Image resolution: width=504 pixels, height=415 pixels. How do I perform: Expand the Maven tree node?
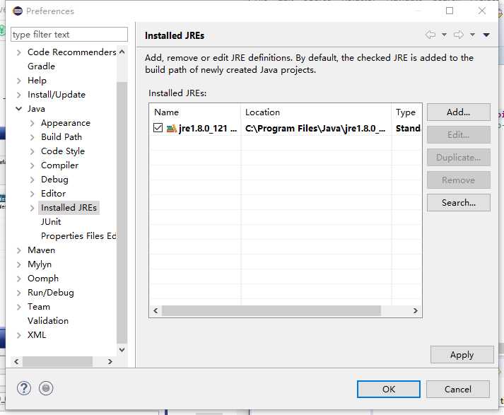point(19,250)
